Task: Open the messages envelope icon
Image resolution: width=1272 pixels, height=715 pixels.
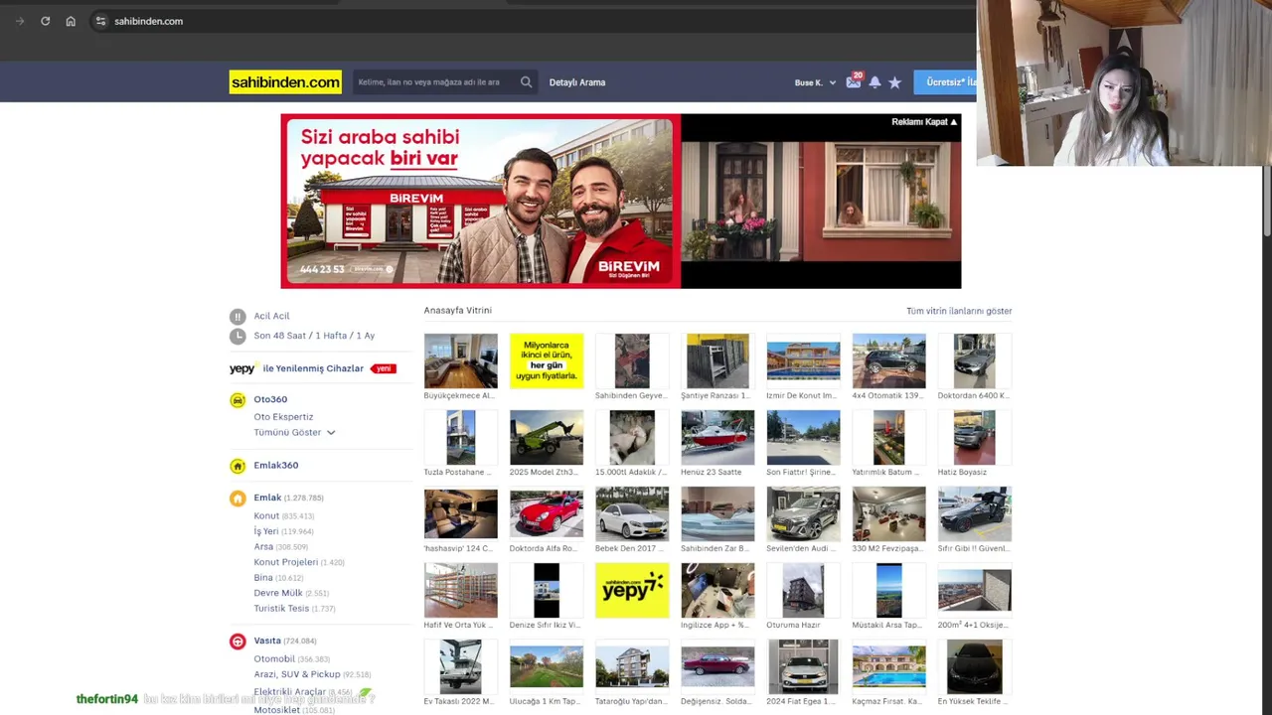Action: (x=854, y=82)
